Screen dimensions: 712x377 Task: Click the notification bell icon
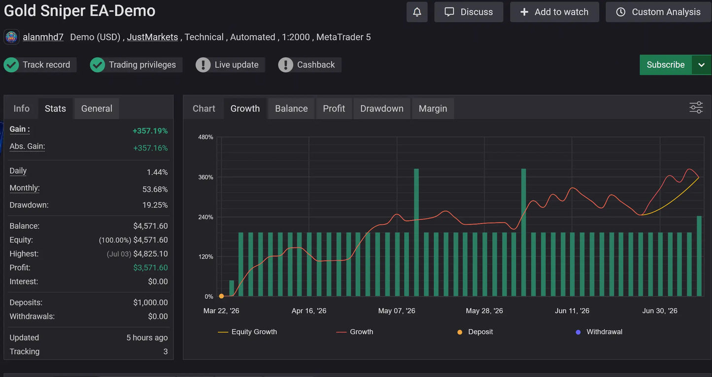coord(417,12)
